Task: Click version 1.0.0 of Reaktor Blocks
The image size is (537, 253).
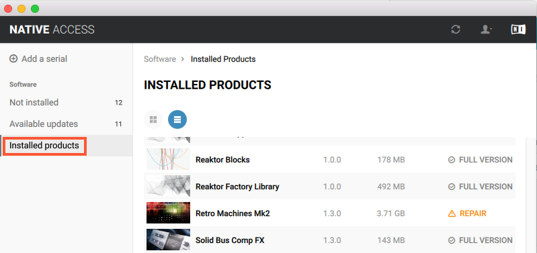Action: point(332,160)
